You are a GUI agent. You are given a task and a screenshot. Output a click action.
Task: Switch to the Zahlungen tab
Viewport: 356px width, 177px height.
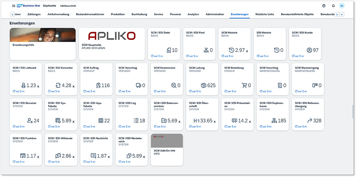click(x=34, y=14)
